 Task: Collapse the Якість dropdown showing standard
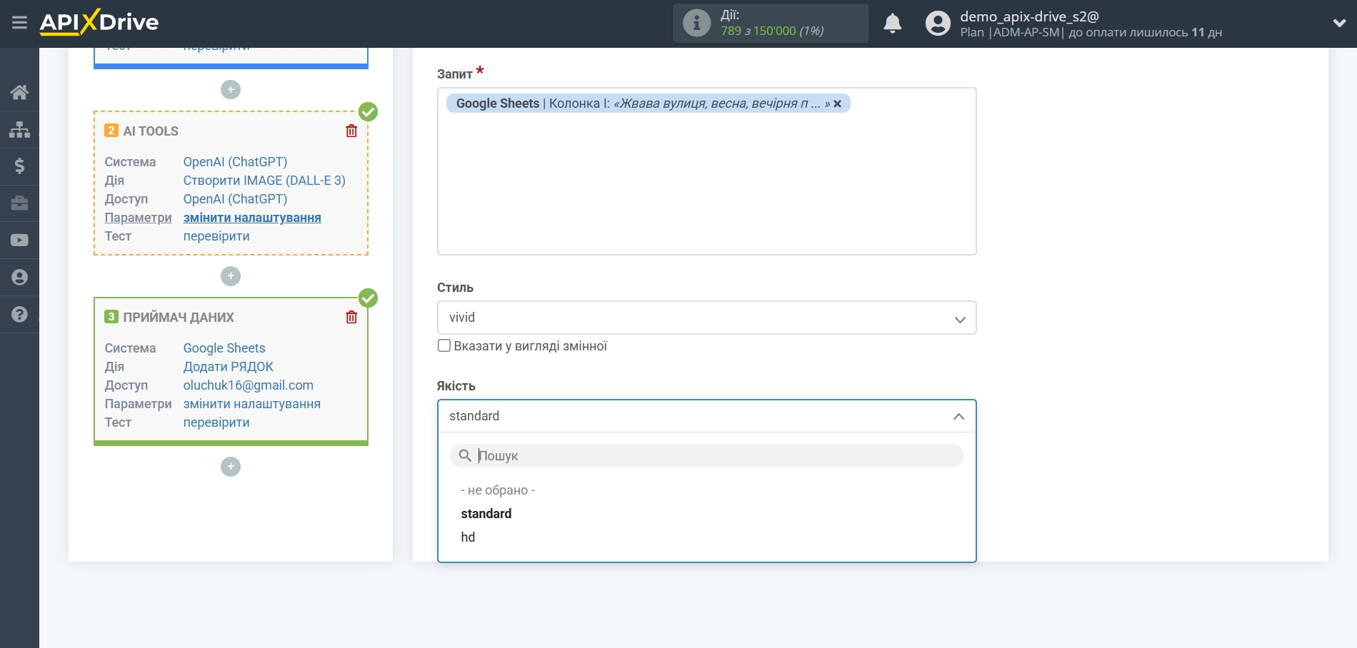click(706, 416)
